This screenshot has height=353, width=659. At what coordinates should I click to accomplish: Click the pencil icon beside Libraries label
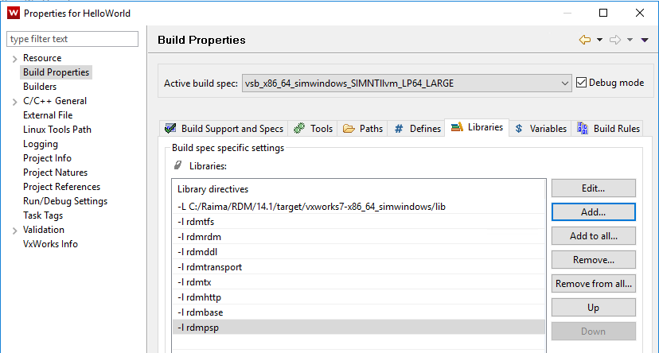(178, 165)
